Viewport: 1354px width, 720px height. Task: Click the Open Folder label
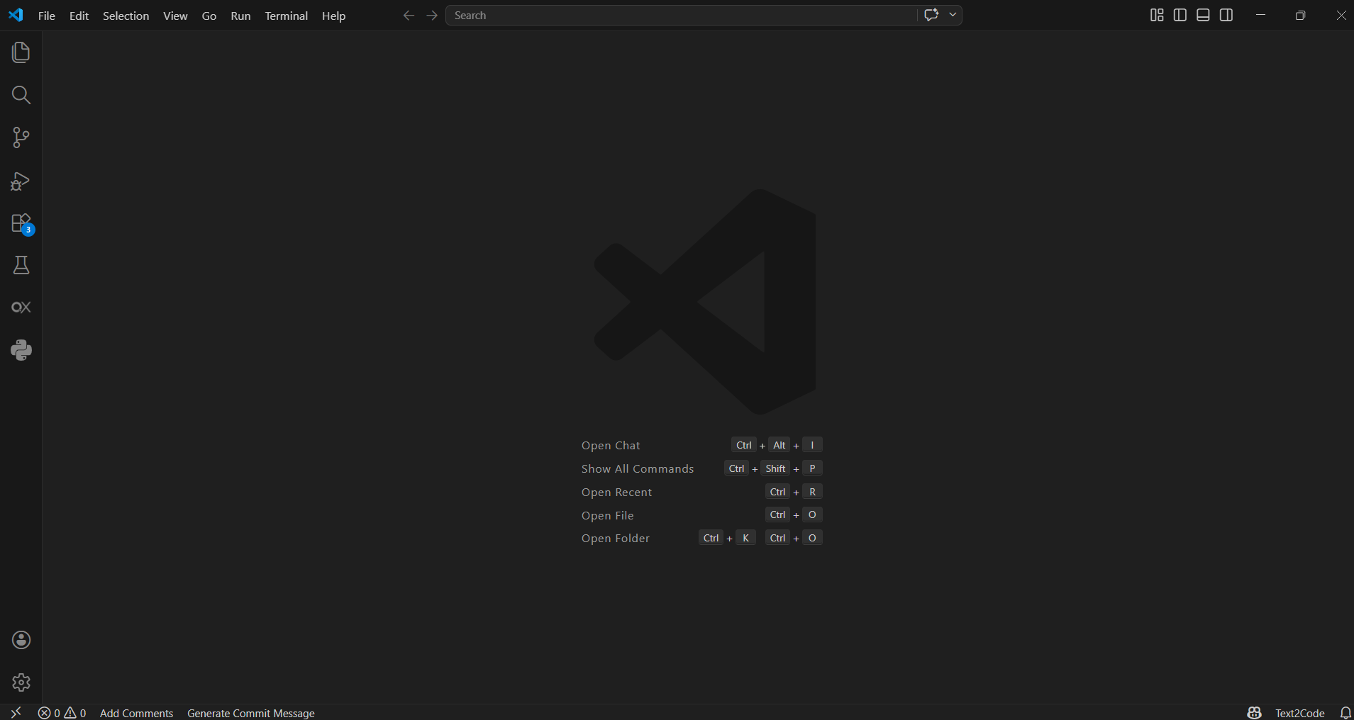click(616, 538)
